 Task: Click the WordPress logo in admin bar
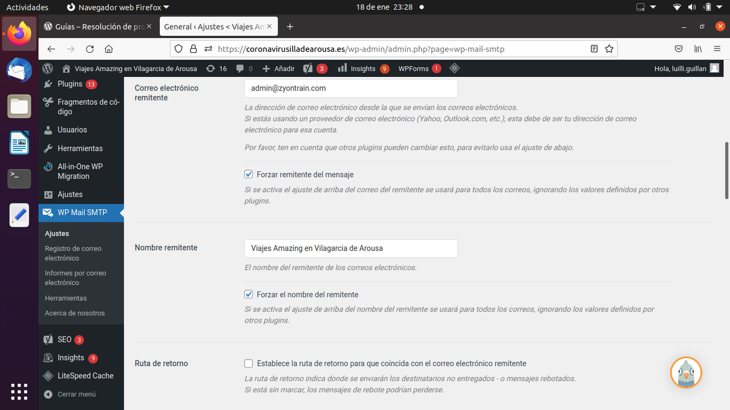coord(48,68)
